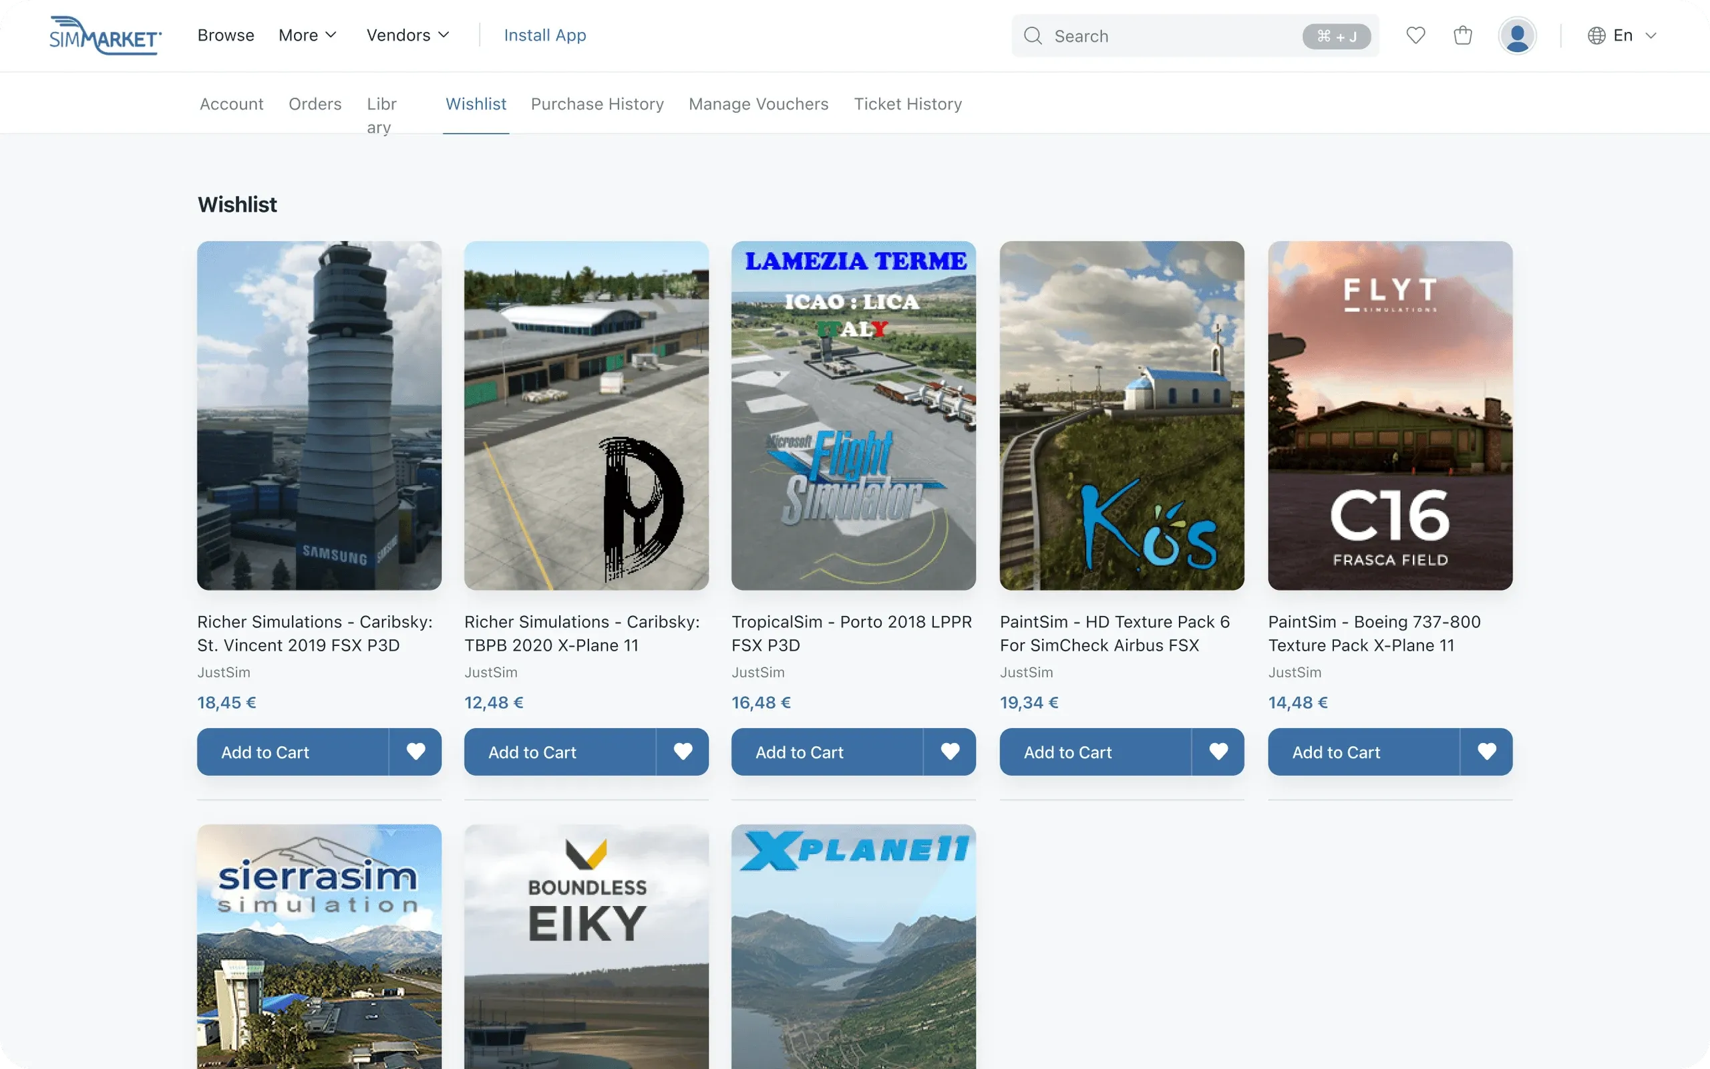Viewport: 1710px width, 1069px height.
Task: Add HD Texture Pack 6 to cart
Action: point(1095,752)
